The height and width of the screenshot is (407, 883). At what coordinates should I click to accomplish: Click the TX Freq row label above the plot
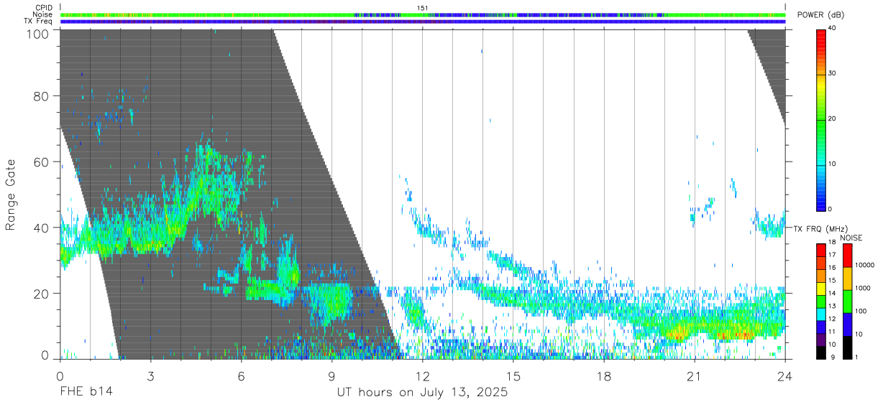coord(37,22)
